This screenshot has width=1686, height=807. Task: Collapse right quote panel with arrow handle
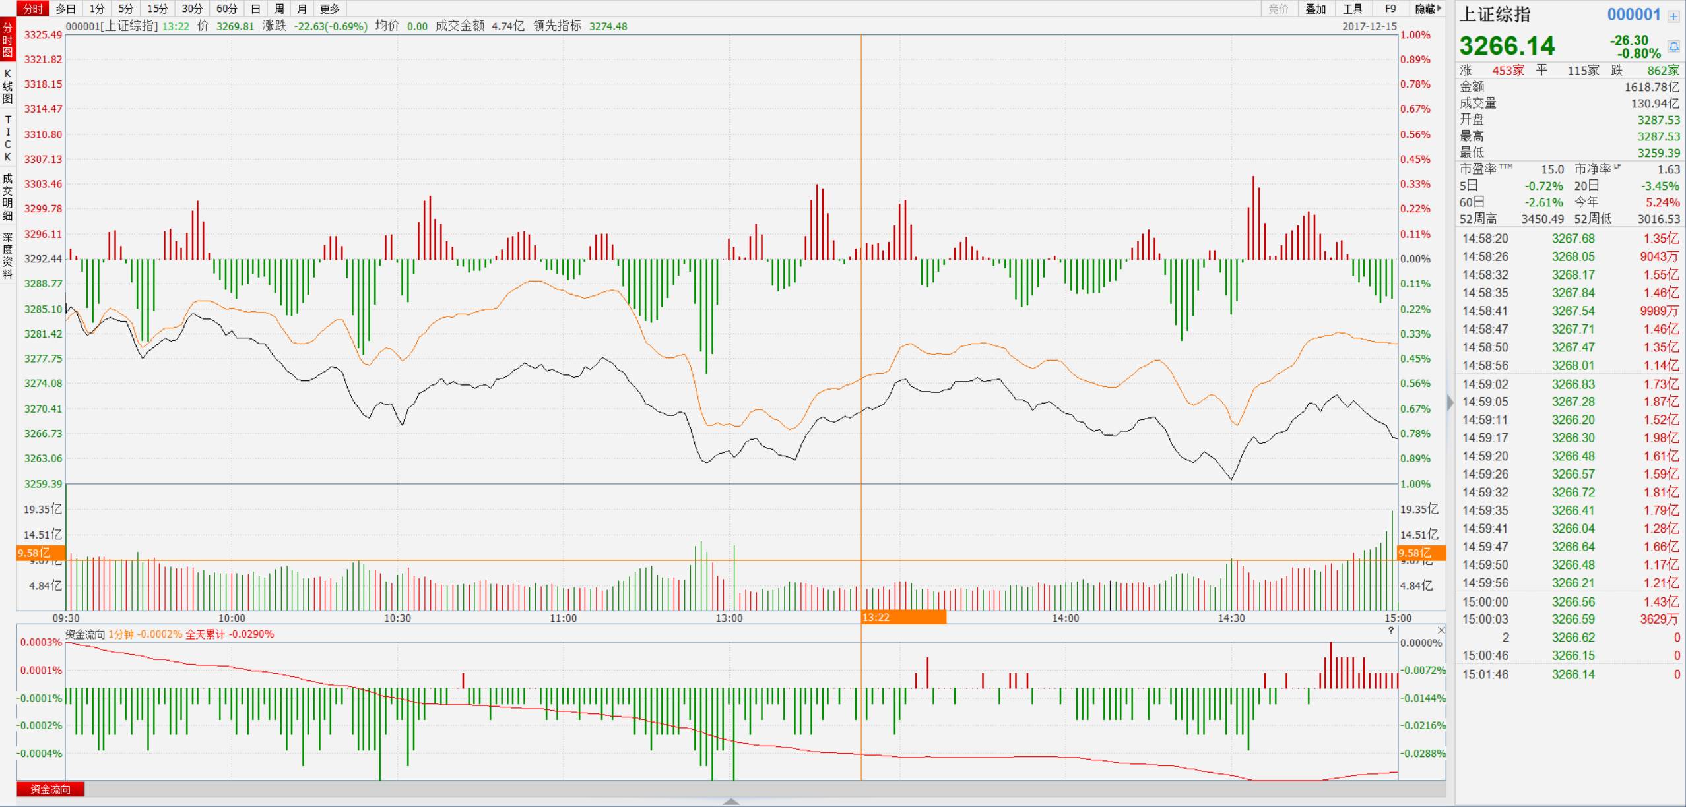pos(1450,402)
